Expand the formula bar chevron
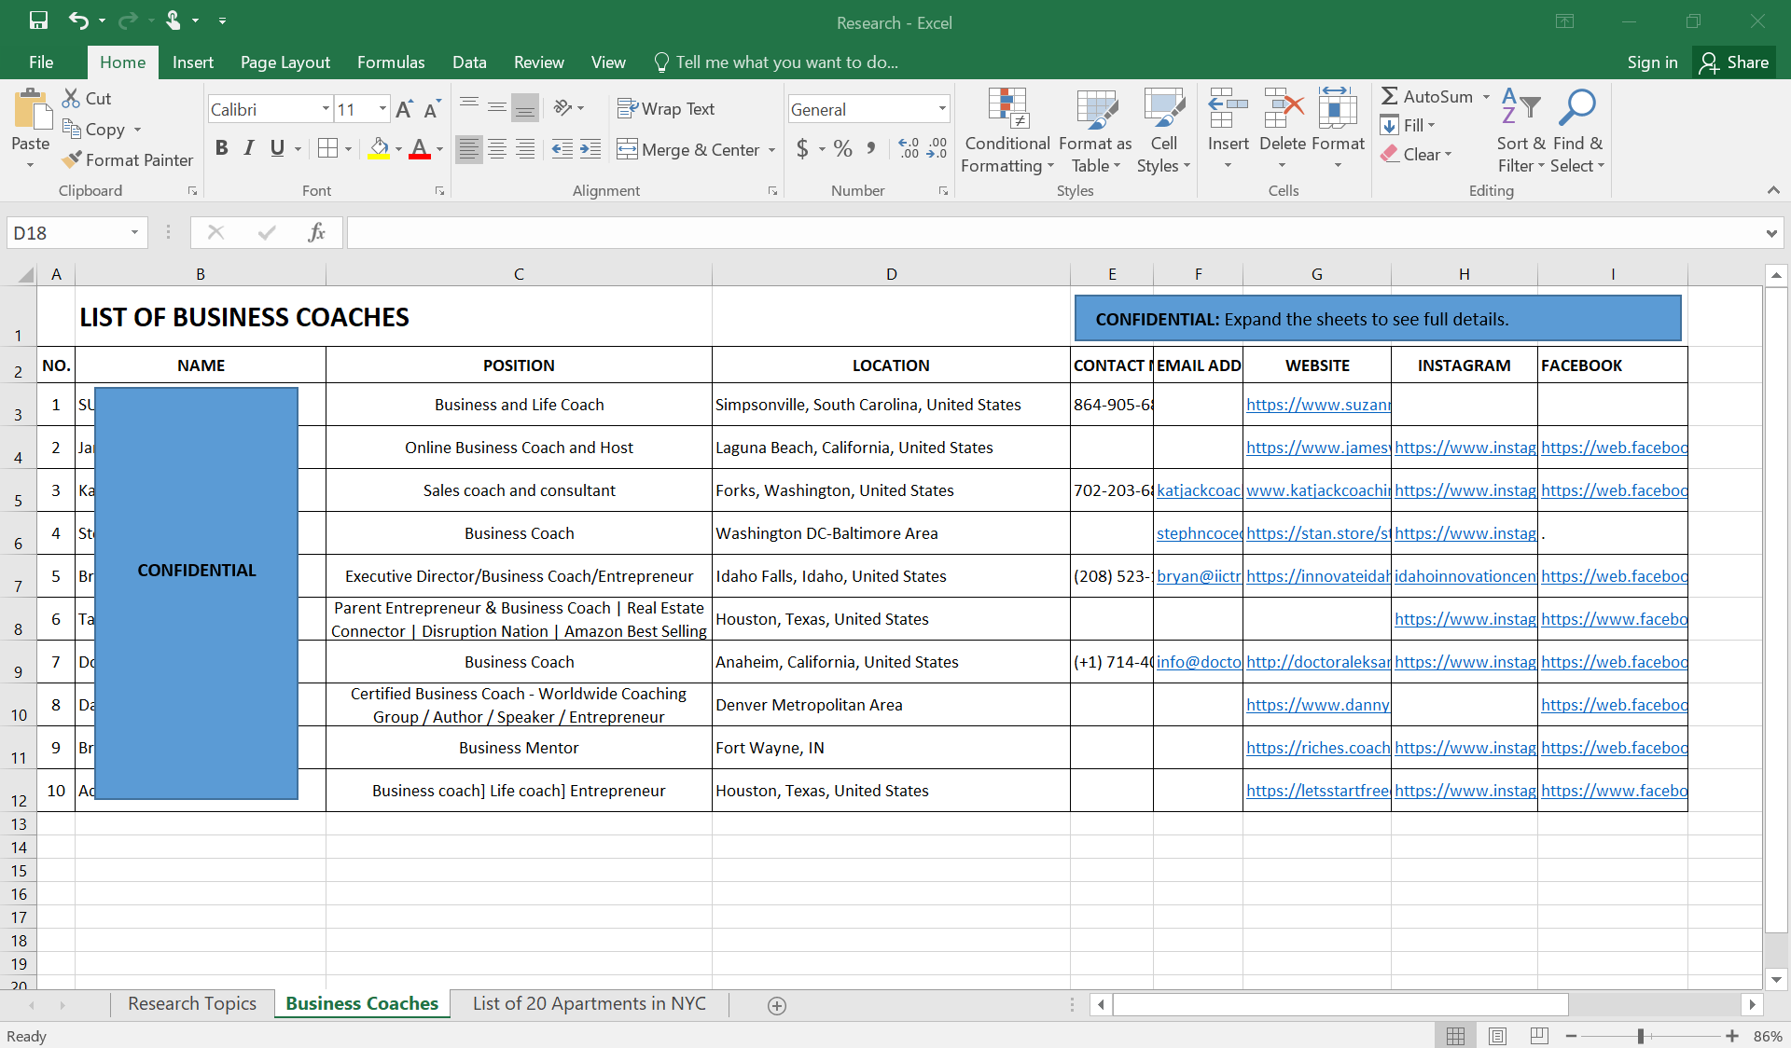 pos(1770,233)
